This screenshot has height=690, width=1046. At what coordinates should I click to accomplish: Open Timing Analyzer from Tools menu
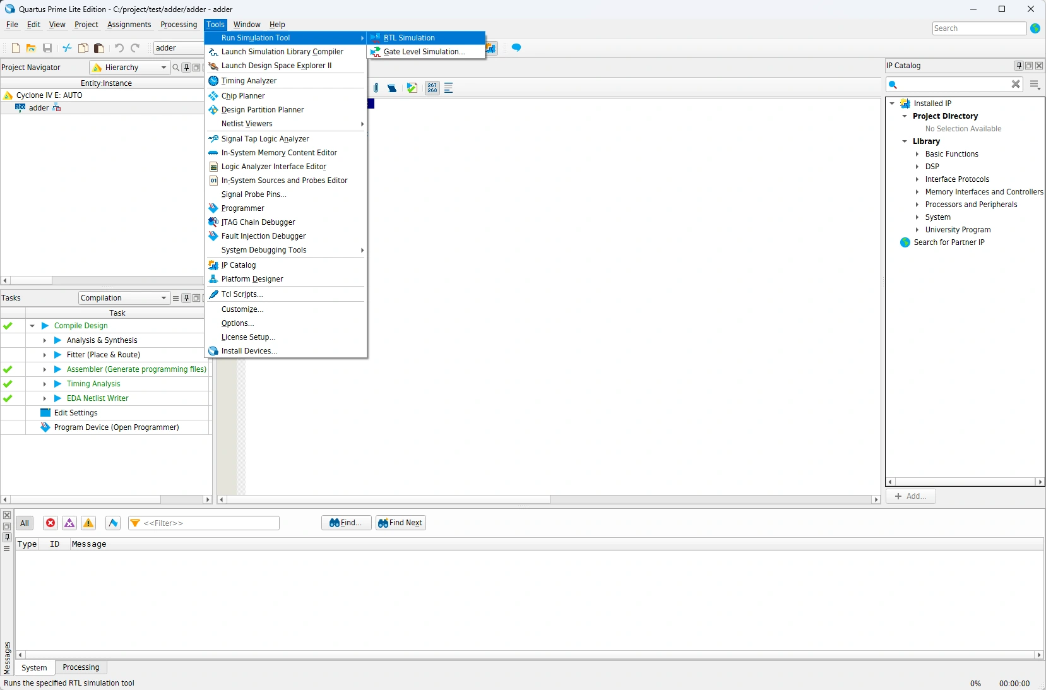point(249,81)
